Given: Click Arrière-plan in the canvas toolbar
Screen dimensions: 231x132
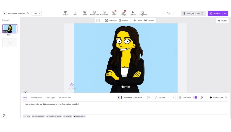Looking at the screenshot, I should 111,20.
